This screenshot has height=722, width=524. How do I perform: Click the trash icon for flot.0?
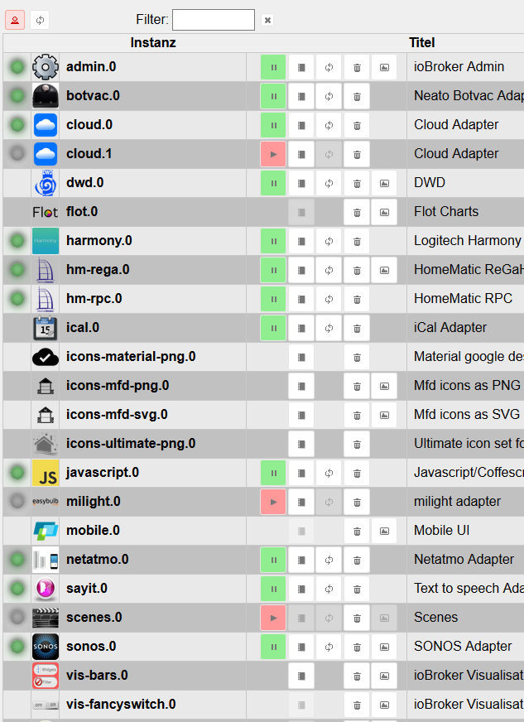point(357,212)
